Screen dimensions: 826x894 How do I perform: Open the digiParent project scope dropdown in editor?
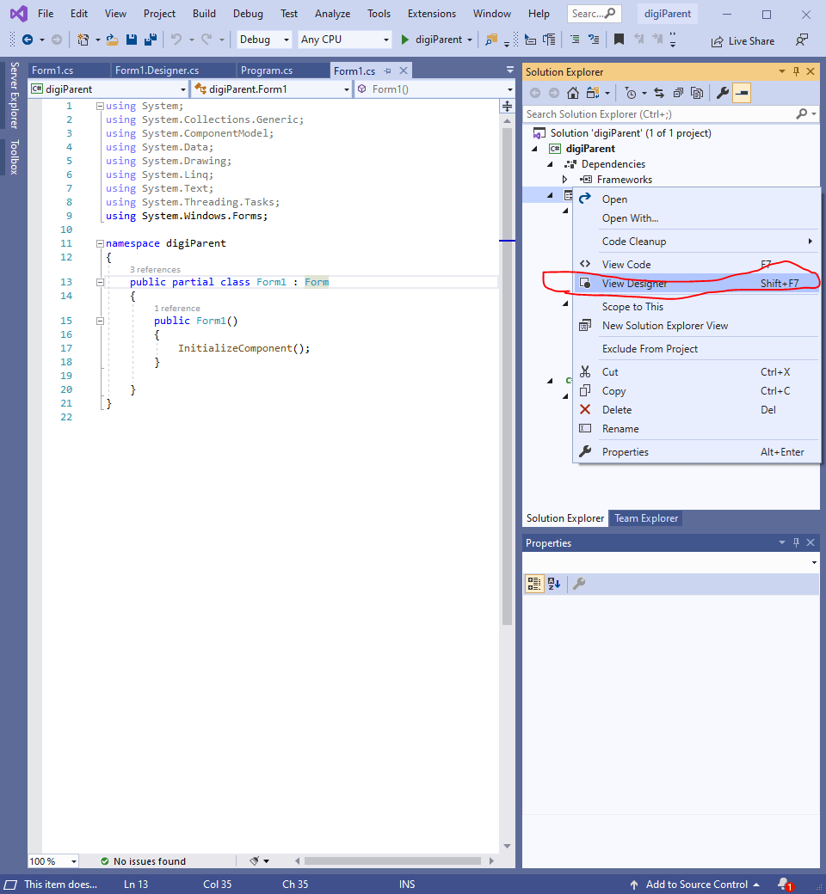[108, 89]
